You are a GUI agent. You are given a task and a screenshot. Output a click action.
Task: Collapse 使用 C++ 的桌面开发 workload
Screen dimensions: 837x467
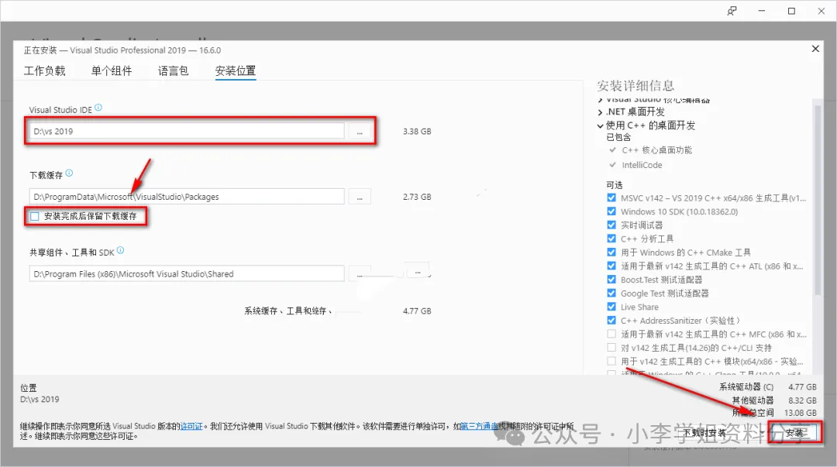[601, 126]
